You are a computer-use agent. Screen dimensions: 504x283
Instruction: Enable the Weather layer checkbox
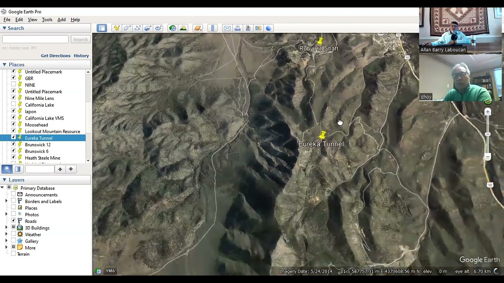pos(13,234)
